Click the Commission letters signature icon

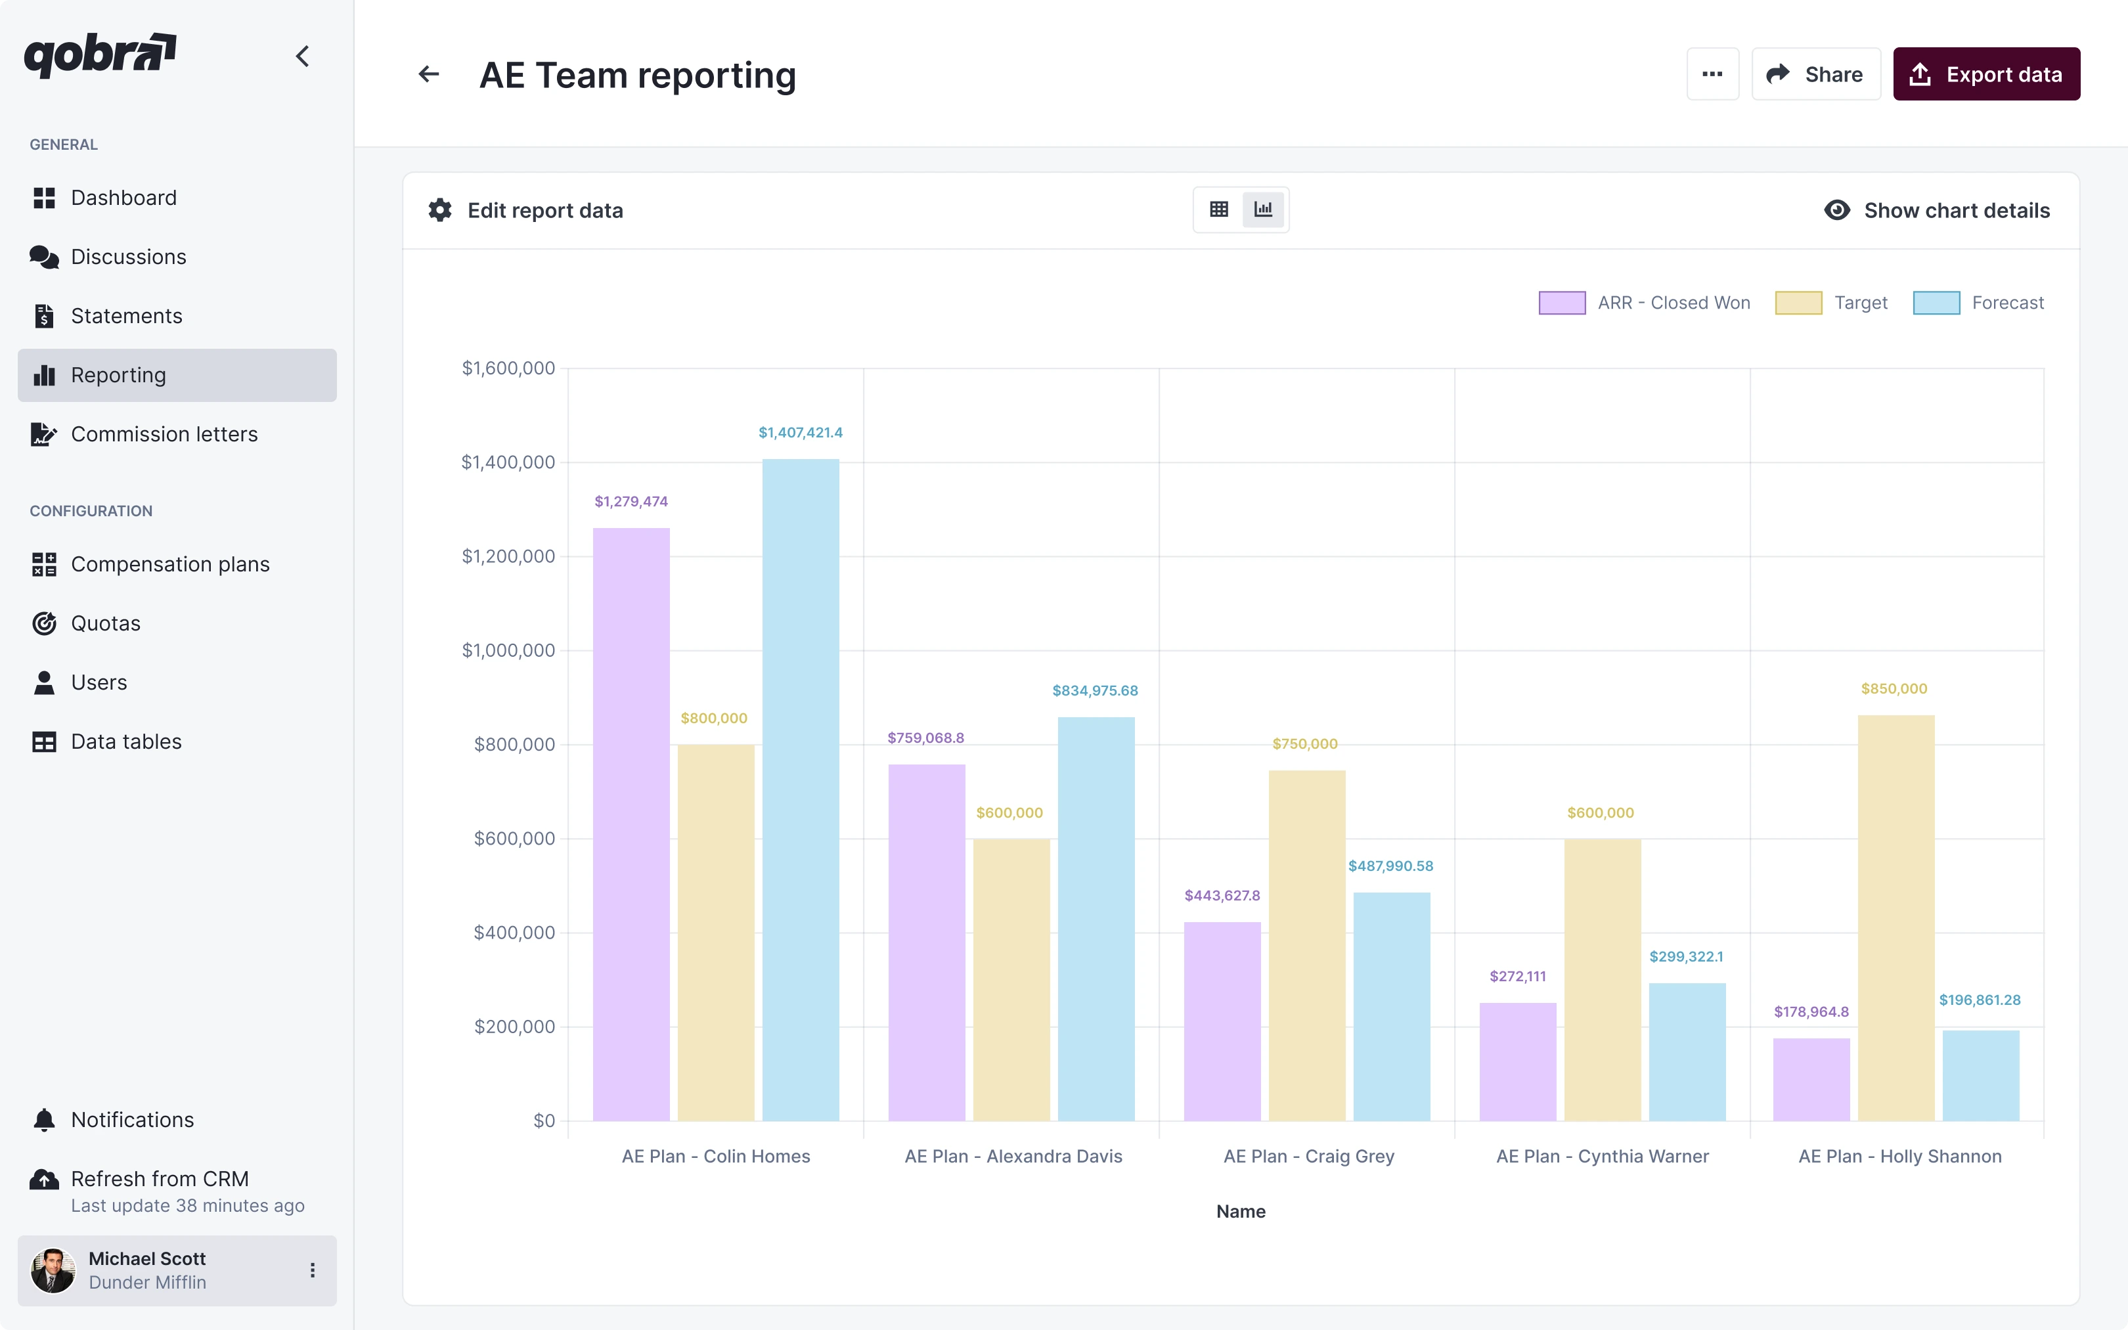click(44, 435)
